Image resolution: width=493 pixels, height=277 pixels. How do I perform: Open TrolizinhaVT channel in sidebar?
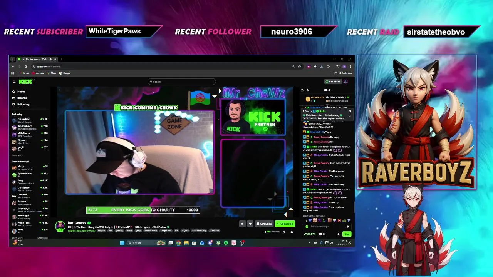tap(30, 127)
